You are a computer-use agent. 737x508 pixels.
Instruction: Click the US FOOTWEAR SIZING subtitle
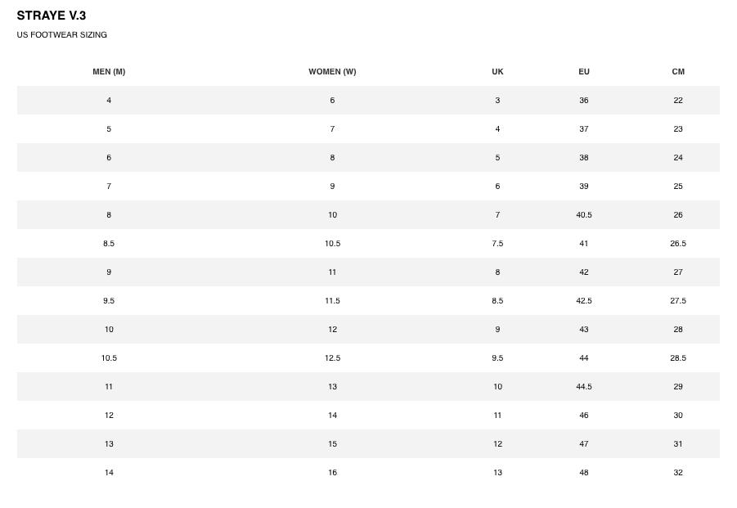(x=62, y=35)
